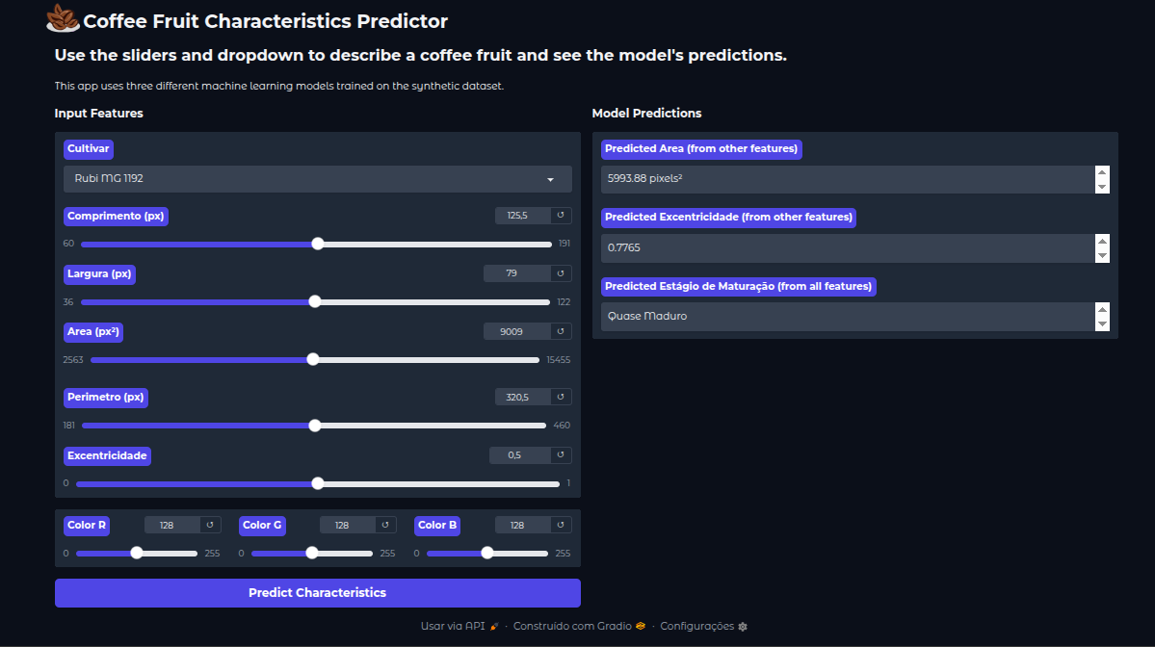This screenshot has height=647, width=1155.
Task: Reset the Area slider value
Action: coord(561,331)
